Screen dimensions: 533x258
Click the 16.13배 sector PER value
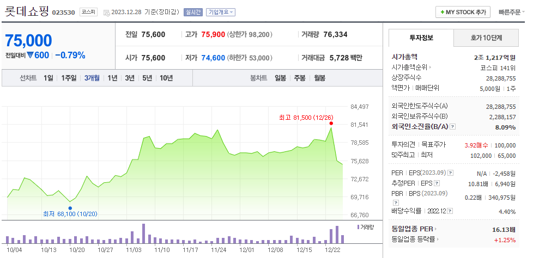pos(504,230)
